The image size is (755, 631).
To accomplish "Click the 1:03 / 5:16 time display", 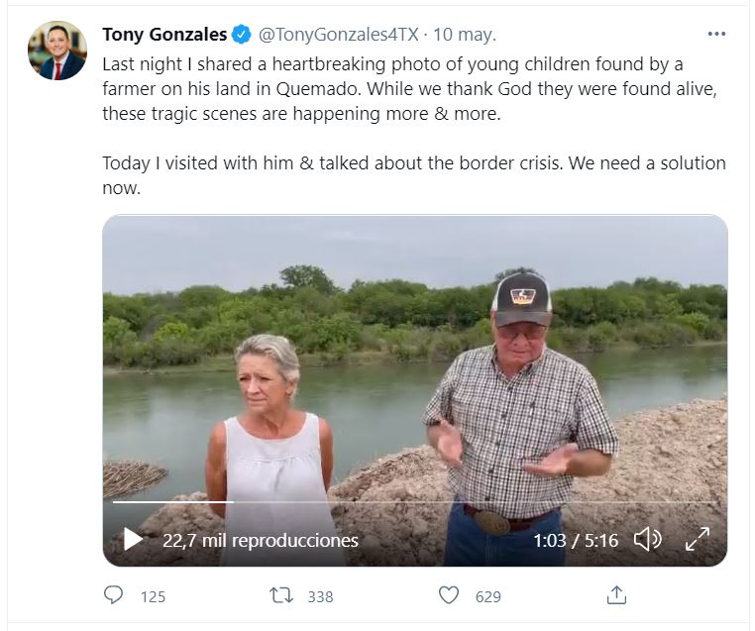I will pos(575,541).
